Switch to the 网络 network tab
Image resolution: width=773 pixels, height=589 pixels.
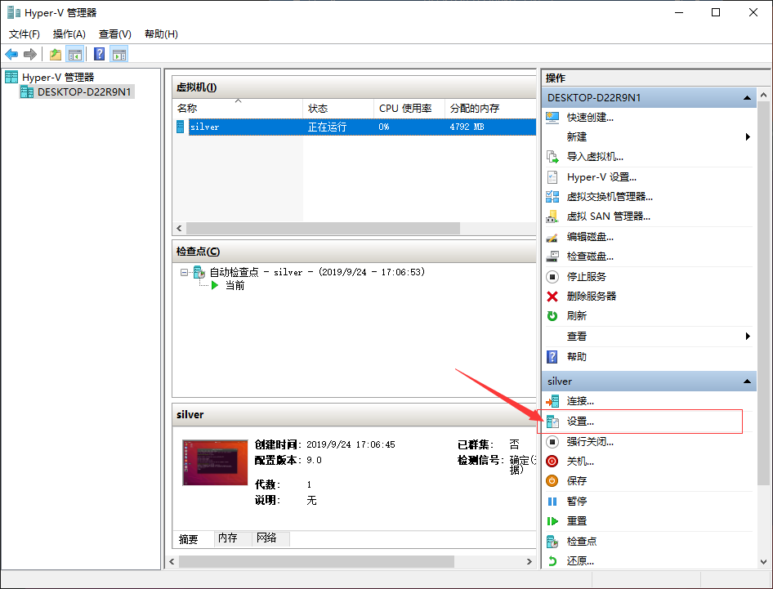click(x=266, y=538)
